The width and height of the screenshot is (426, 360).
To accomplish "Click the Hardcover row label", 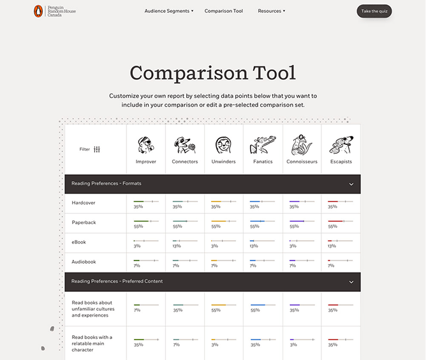I will (83, 203).
